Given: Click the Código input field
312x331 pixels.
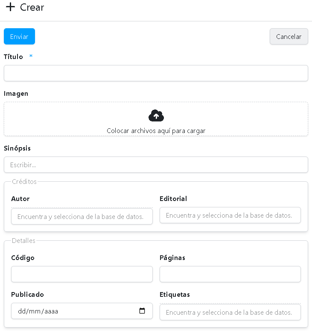Looking at the screenshot, I should tap(82, 274).
